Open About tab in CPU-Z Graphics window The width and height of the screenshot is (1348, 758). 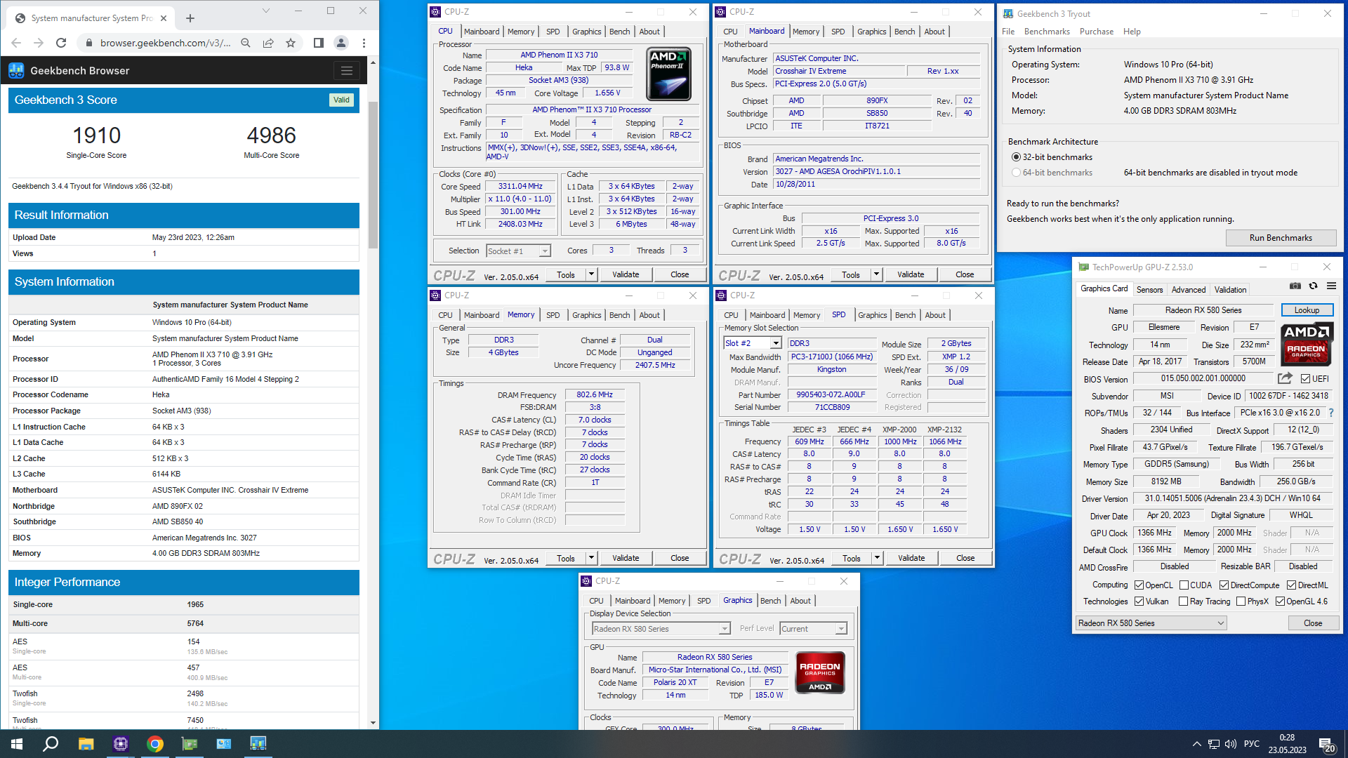click(800, 601)
